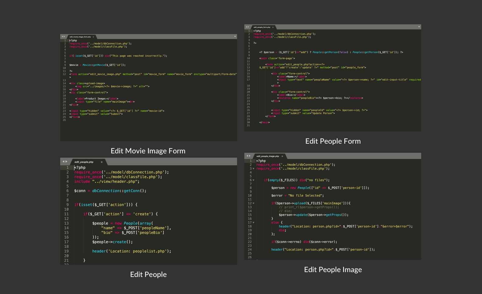Click the back tab arrow beside edit_people_image.php
The width and height of the screenshot is (482, 294).
[x=247, y=156]
